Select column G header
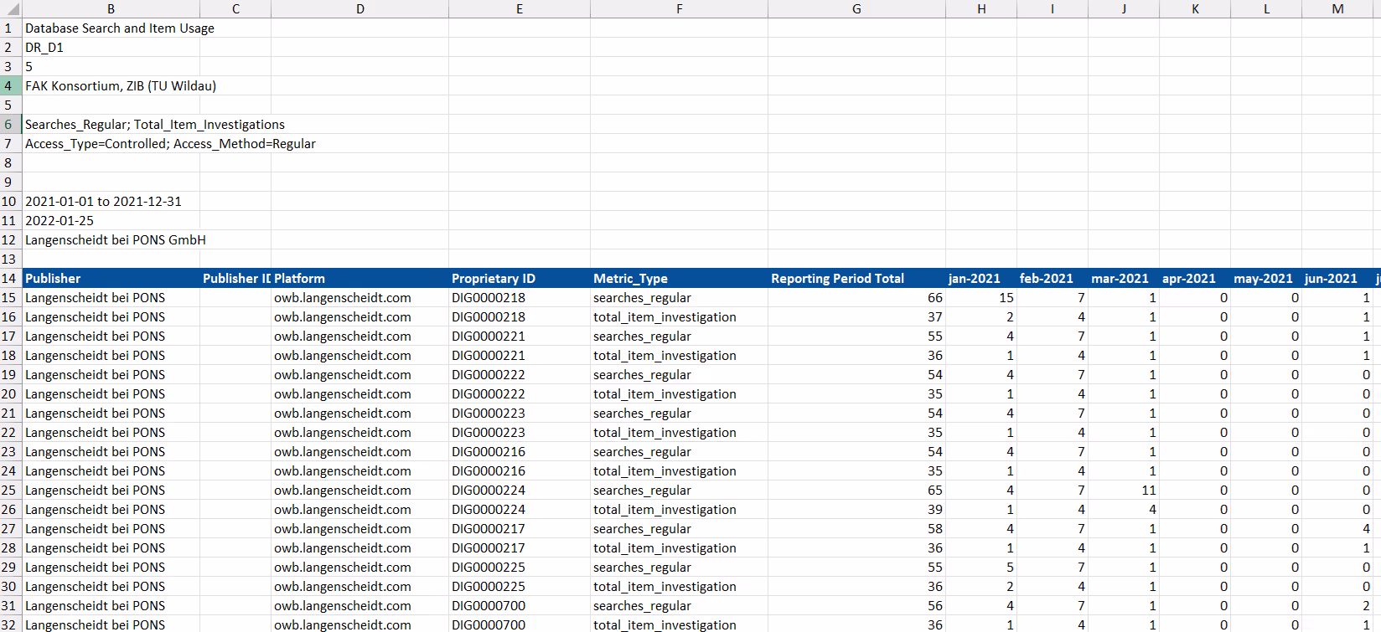This screenshot has width=1381, height=632. (856, 9)
